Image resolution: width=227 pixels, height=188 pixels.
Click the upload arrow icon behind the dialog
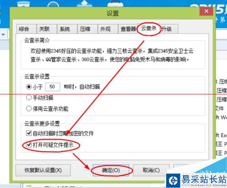[x=84, y=3]
